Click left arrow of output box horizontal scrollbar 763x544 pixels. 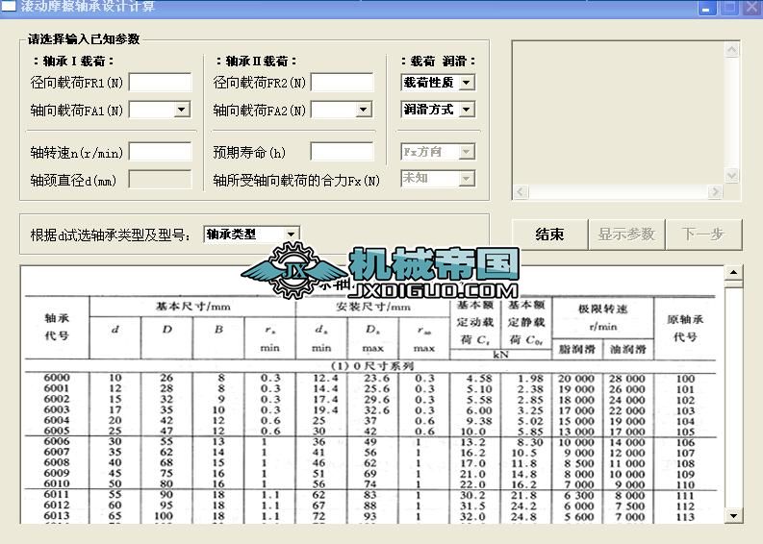coord(521,191)
